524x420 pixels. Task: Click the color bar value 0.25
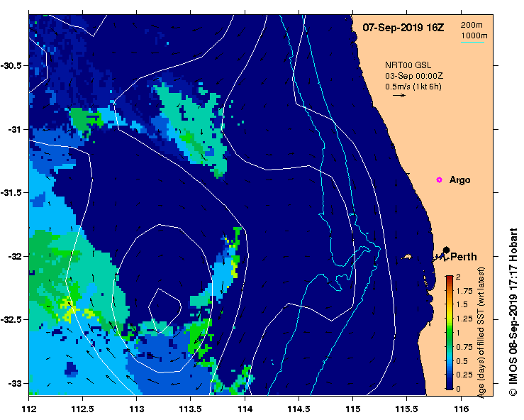[x=464, y=375]
